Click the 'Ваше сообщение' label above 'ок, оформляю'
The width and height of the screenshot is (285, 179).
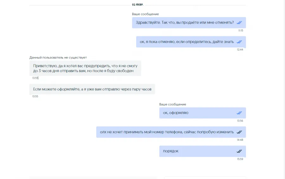tap(173, 104)
